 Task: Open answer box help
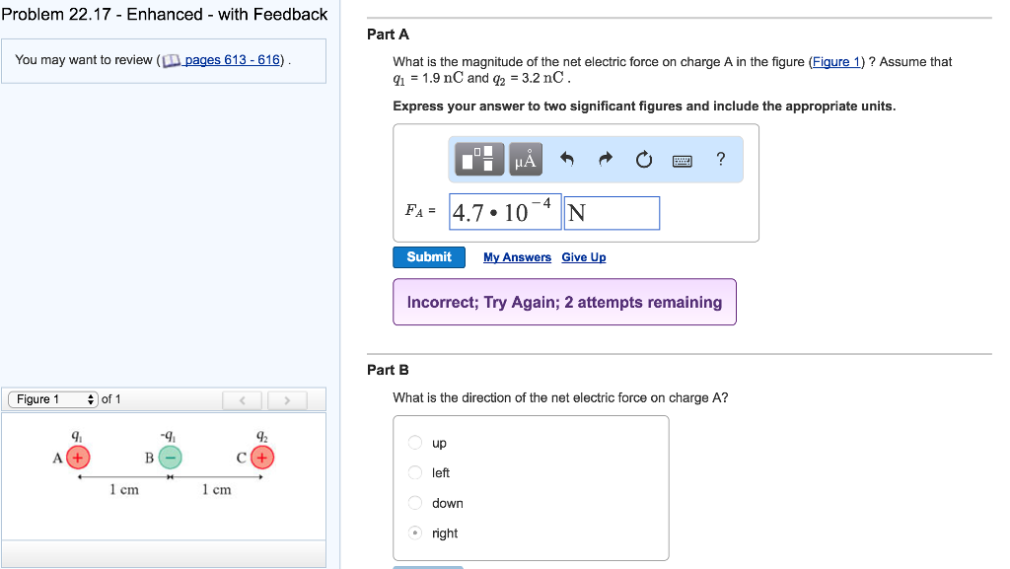(721, 159)
